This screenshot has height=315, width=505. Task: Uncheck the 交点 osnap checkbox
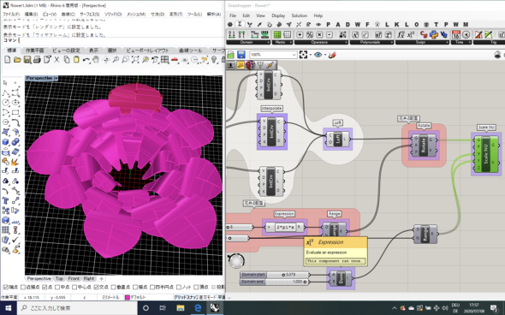tap(96, 287)
